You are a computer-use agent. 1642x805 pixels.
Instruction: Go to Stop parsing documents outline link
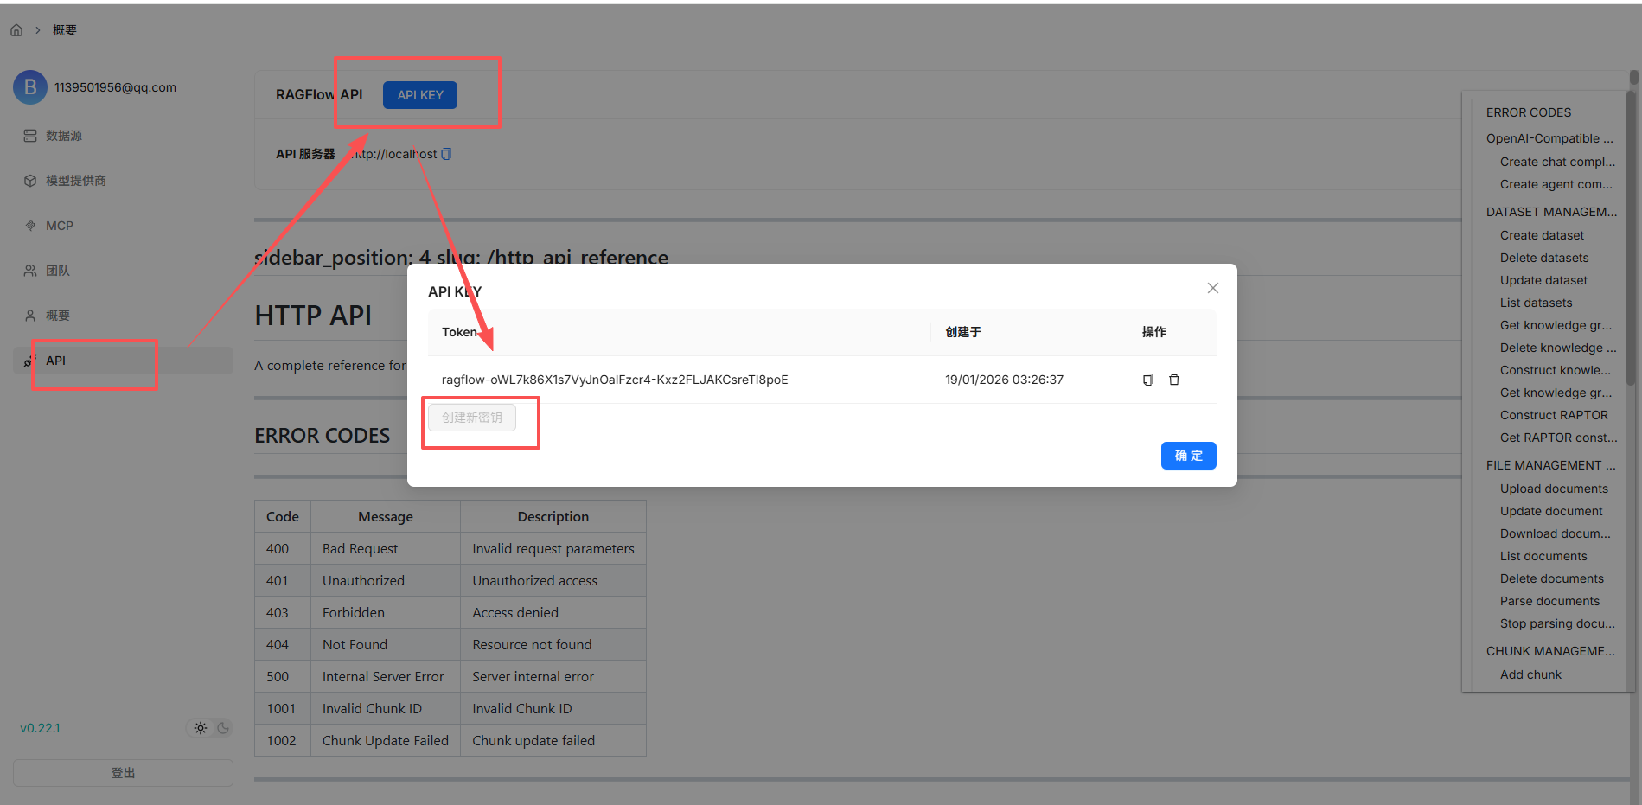(1557, 623)
